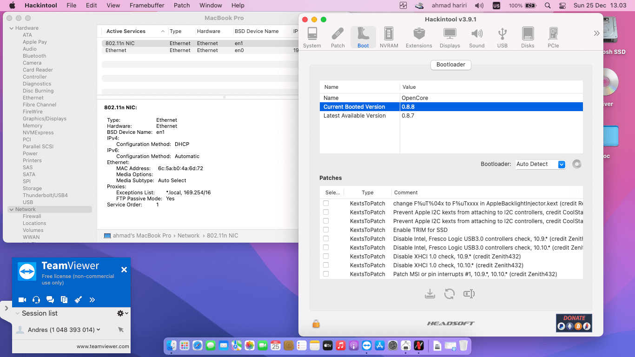Expand the toolbar overflow chevron
The width and height of the screenshot is (635, 357).
point(596,33)
